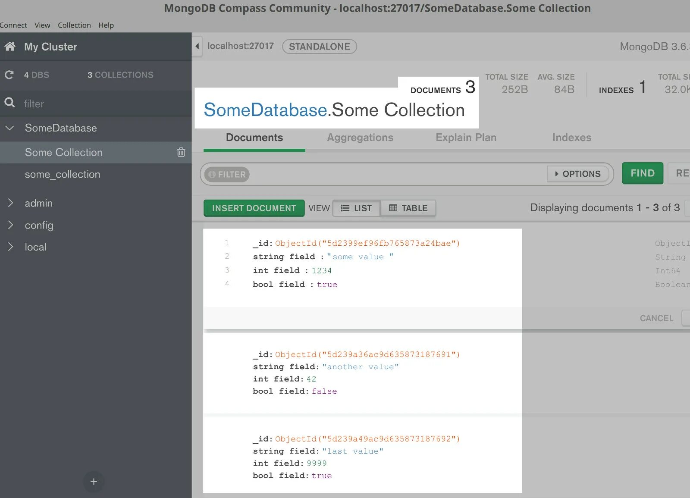Image resolution: width=690 pixels, height=498 pixels.
Task: Open the Explain Plan tab
Action: coord(466,138)
